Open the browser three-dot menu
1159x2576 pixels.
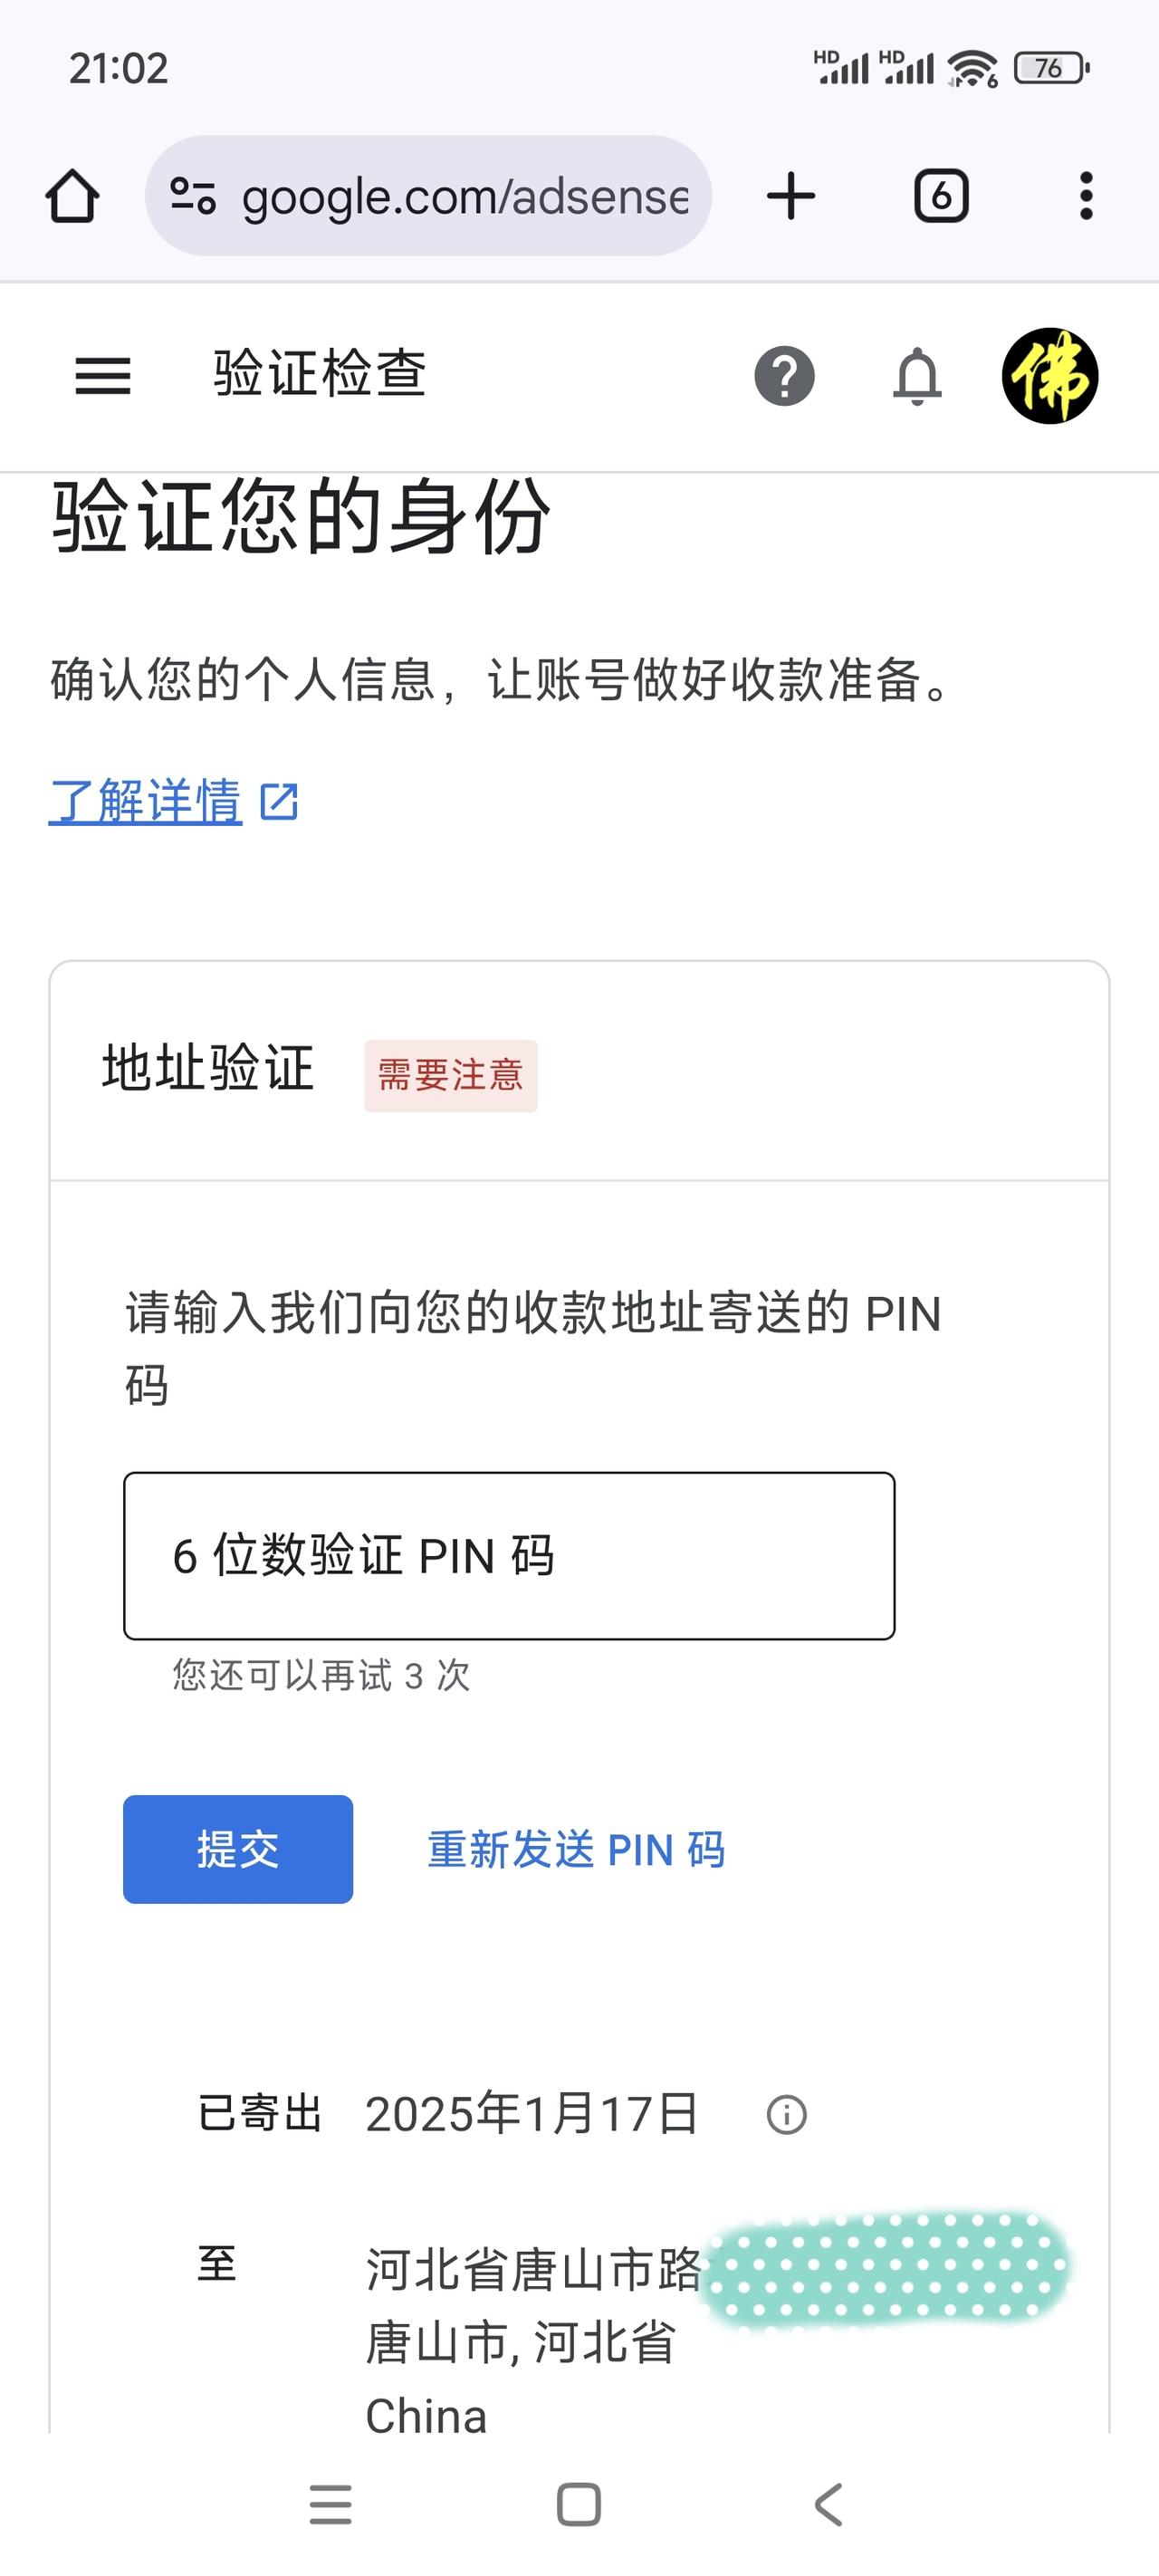(1086, 195)
